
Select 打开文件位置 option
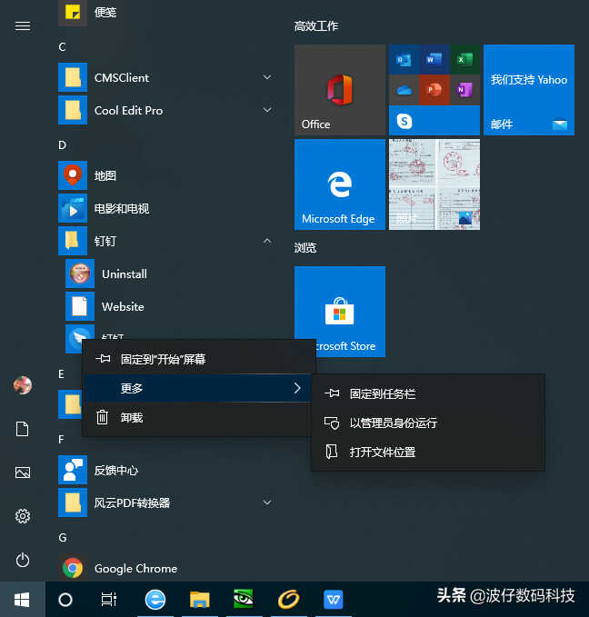[428, 452]
